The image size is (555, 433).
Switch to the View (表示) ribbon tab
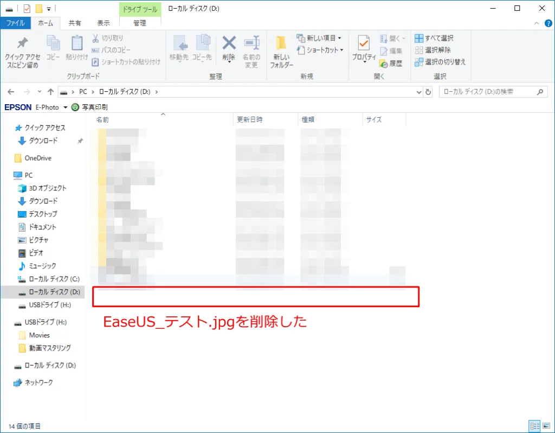tap(103, 23)
